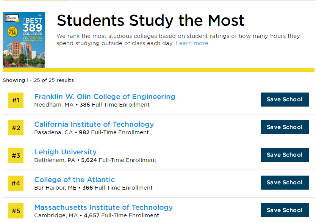The image size is (316, 223).
Task: Open the Lehigh University link
Action: tap(65, 152)
